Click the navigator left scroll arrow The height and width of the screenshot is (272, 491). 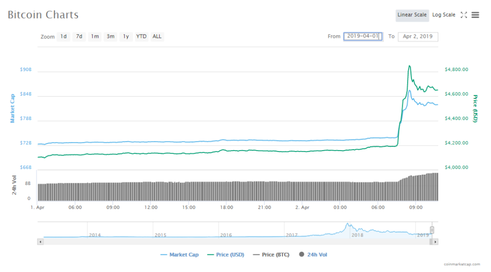(40, 242)
